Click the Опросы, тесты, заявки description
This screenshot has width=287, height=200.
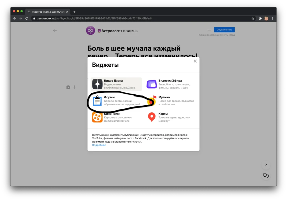tap(122, 103)
